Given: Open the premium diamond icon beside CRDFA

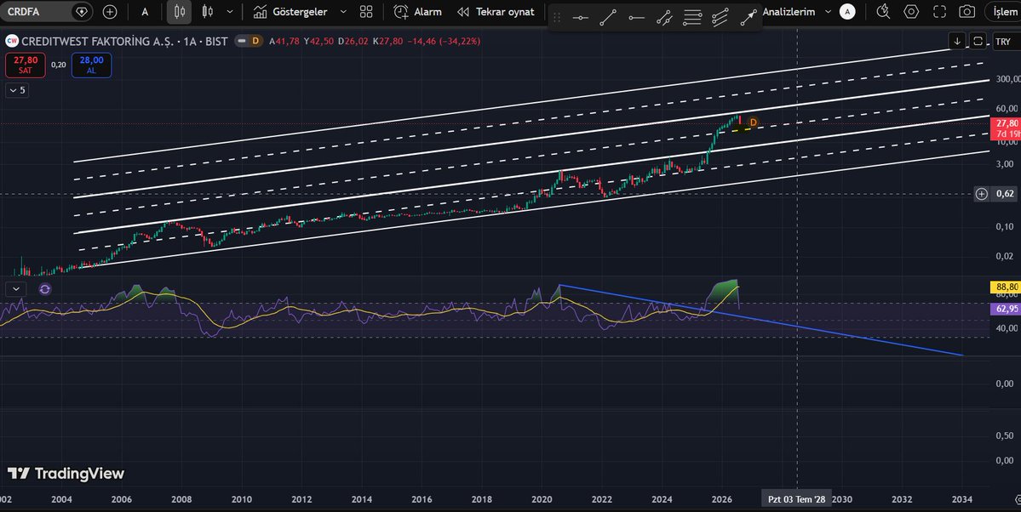Looking at the screenshot, I should tap(81, 12).
